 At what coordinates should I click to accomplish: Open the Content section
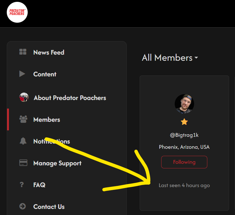45,74
